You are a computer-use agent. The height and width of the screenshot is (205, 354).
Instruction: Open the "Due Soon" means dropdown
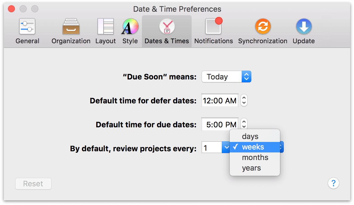click(226, 77)
